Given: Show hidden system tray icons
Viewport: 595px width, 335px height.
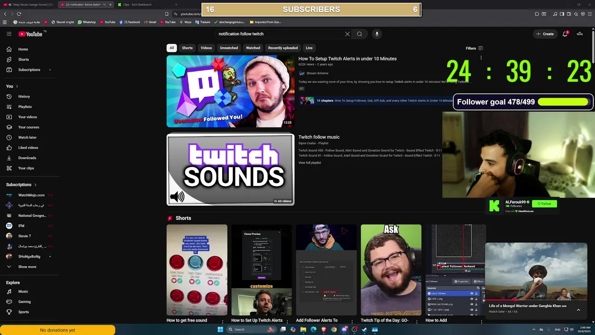Looking at the screenshot, I should [x=534, y=329].
